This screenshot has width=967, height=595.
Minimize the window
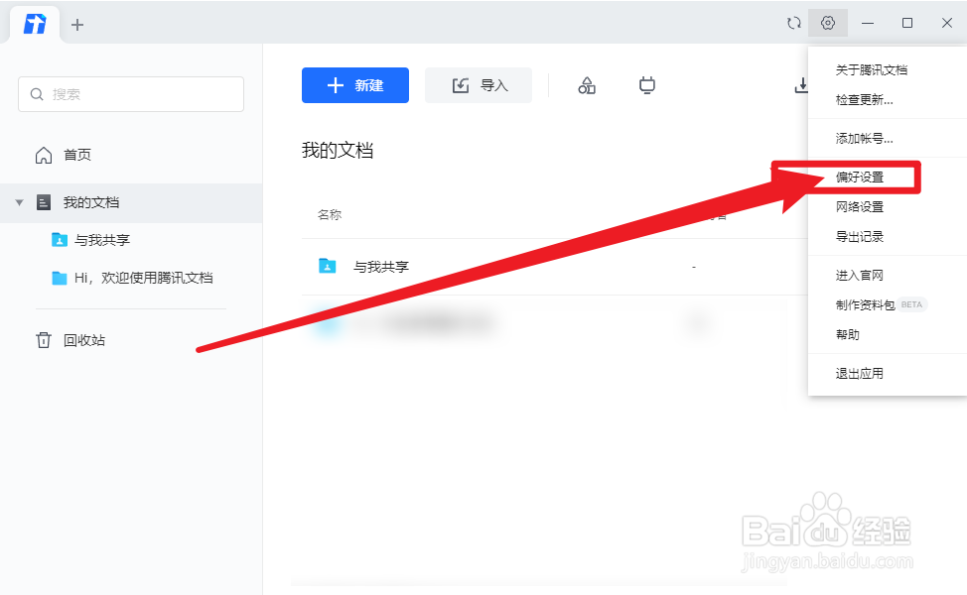coord(868,23)
